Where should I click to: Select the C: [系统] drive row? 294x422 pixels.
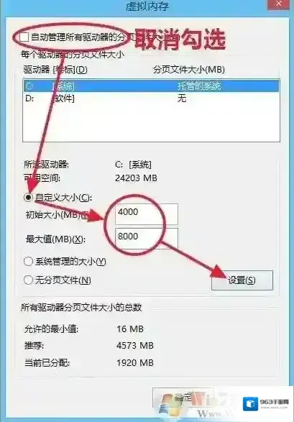click(x=151, y=86)
